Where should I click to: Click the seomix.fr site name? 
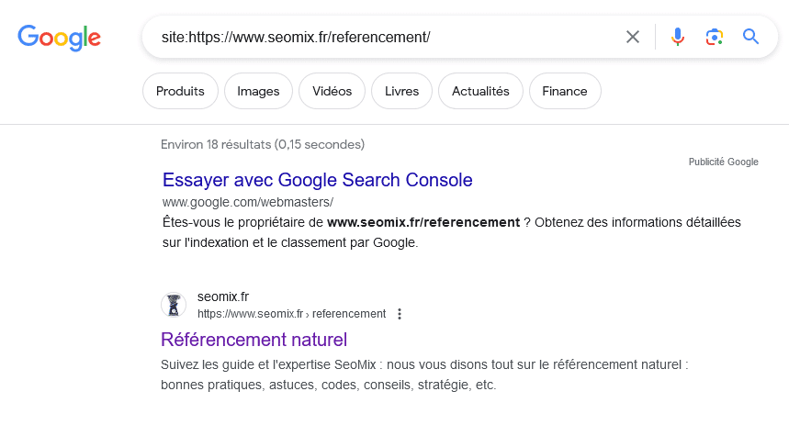(x=223, y=296)
